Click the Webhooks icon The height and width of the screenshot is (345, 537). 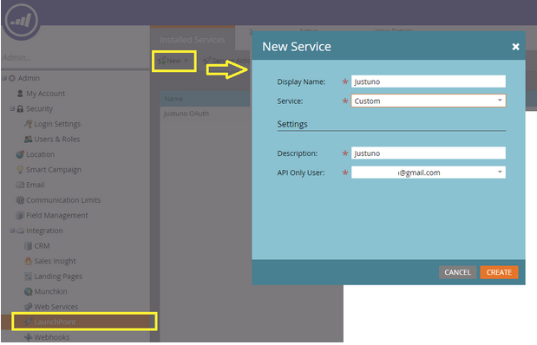point(29,337)
